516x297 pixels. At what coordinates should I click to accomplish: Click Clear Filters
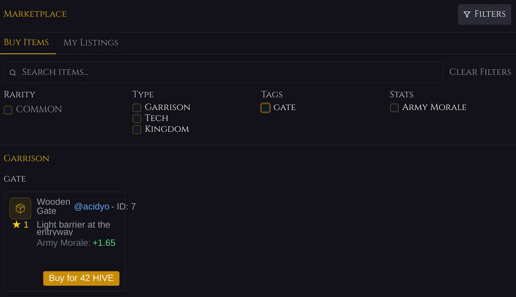coord(480,72)
